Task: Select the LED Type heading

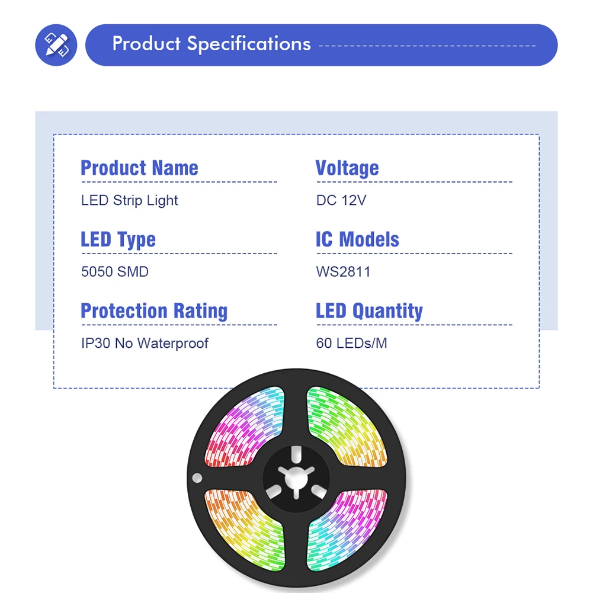Action: coord(118,239)
